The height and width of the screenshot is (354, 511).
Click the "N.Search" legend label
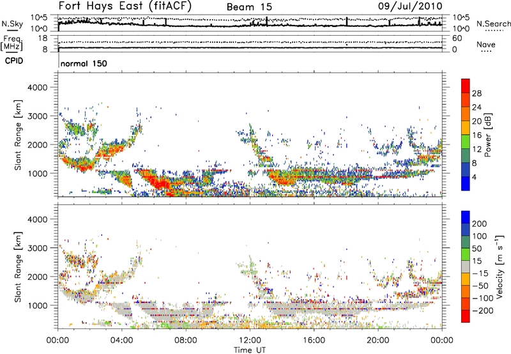click(x=493, y=24)
